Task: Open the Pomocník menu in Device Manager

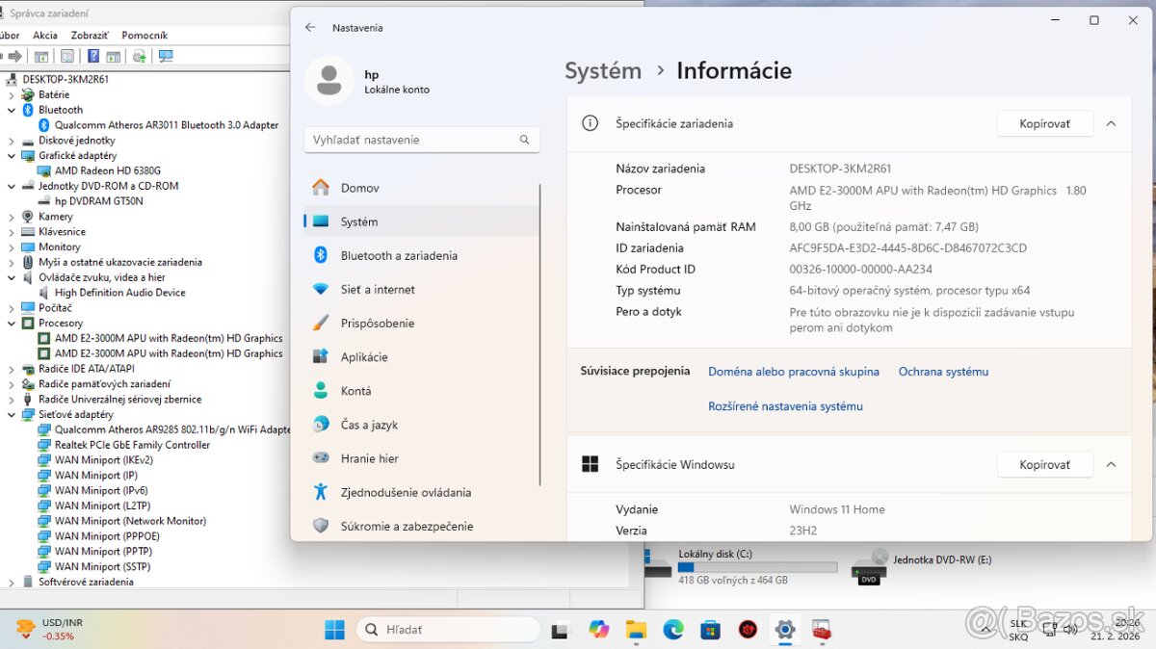Action: [144, 35]
